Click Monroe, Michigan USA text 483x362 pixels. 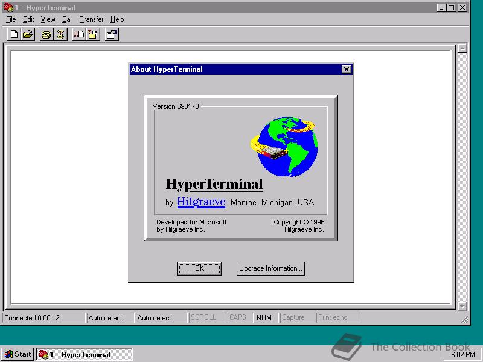coord(272,202)
